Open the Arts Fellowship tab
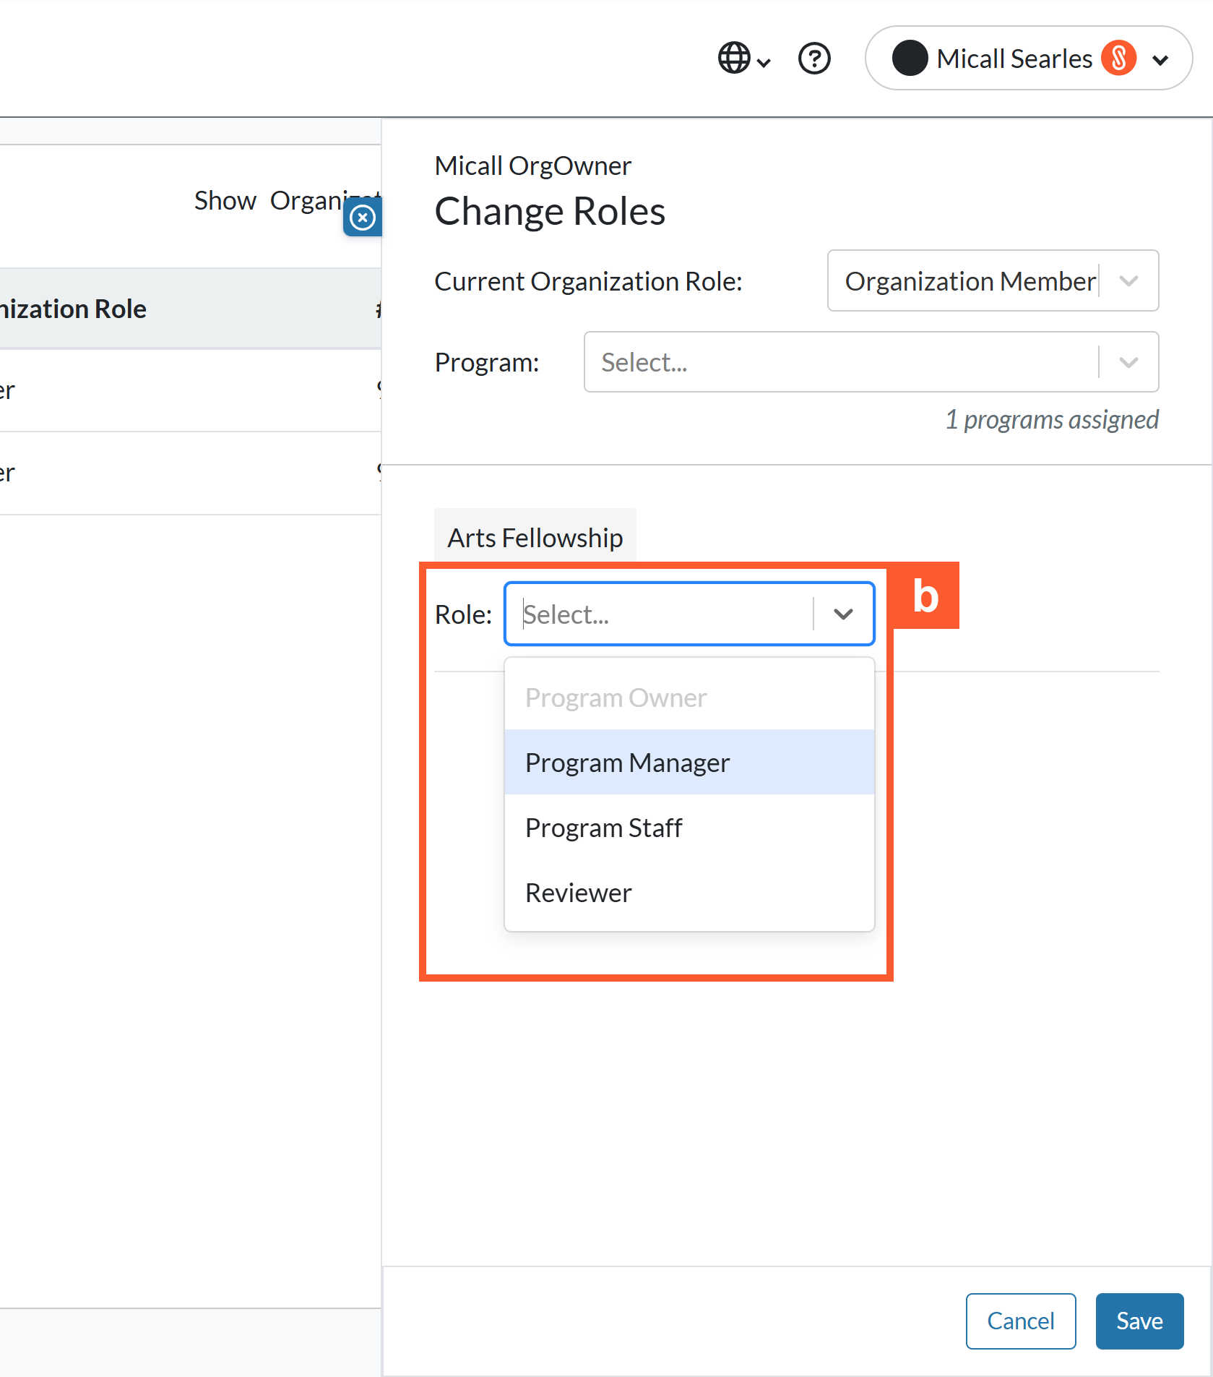The width and height of the screenshot is (1213, 1377). 535,538
